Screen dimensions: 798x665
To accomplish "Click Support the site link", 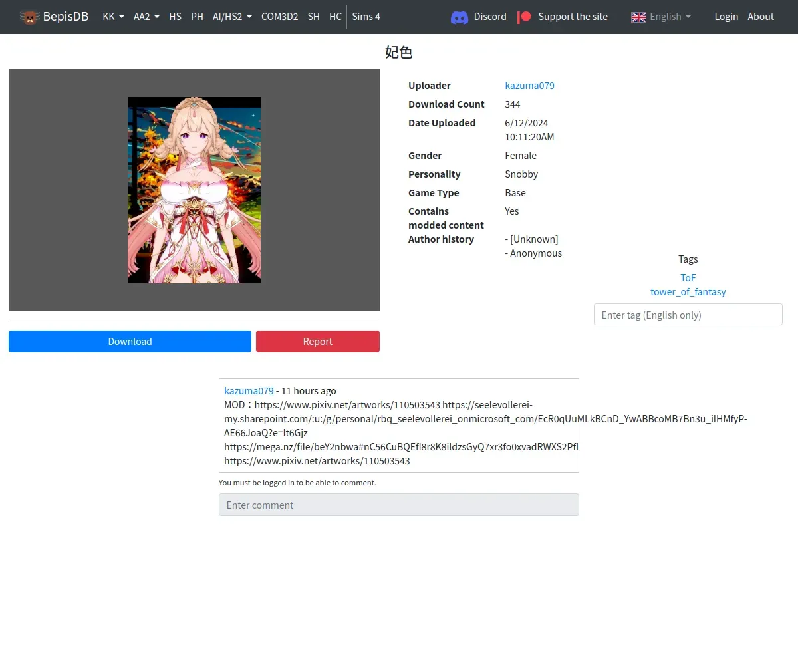I will click(x=573, y=17).
